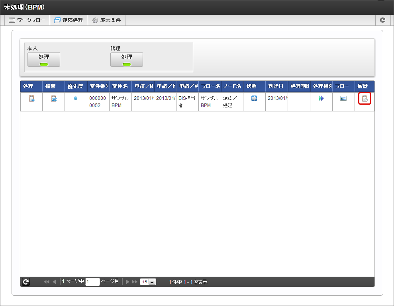Sort by the 到達日 column header
Viewport: 394px width, 306px height.
pos(276,86)
